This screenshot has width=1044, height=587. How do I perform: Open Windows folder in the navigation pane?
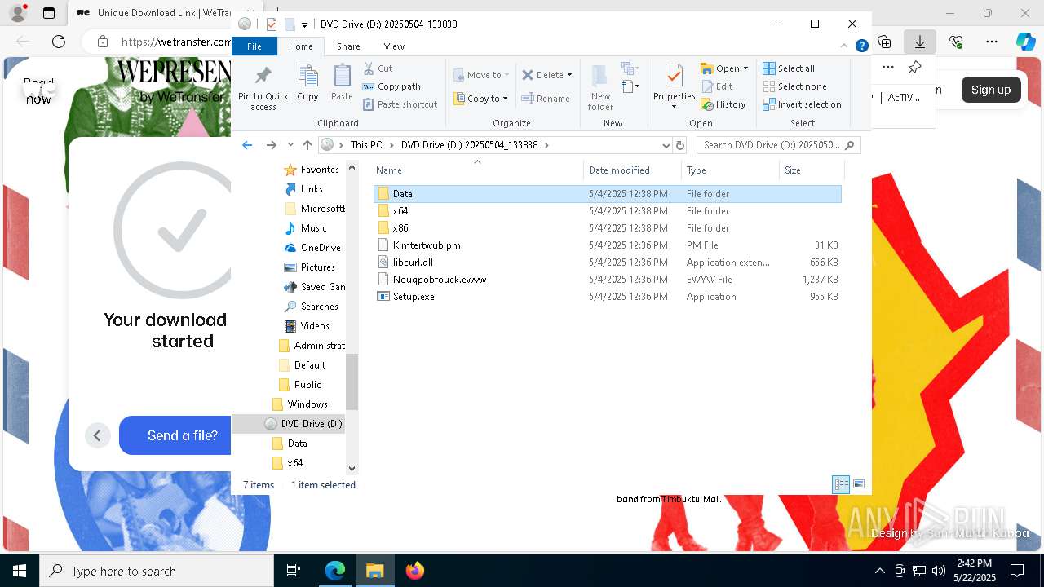click(x=299, y=404)
